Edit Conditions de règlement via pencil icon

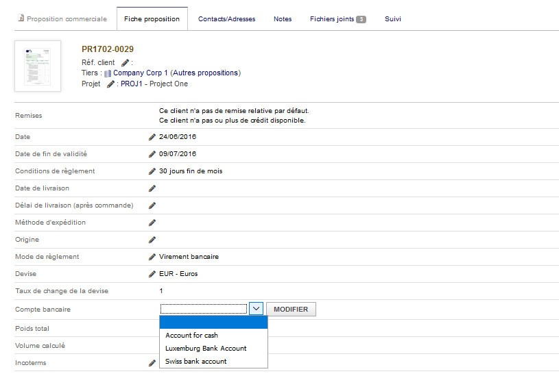click(152, 171)
